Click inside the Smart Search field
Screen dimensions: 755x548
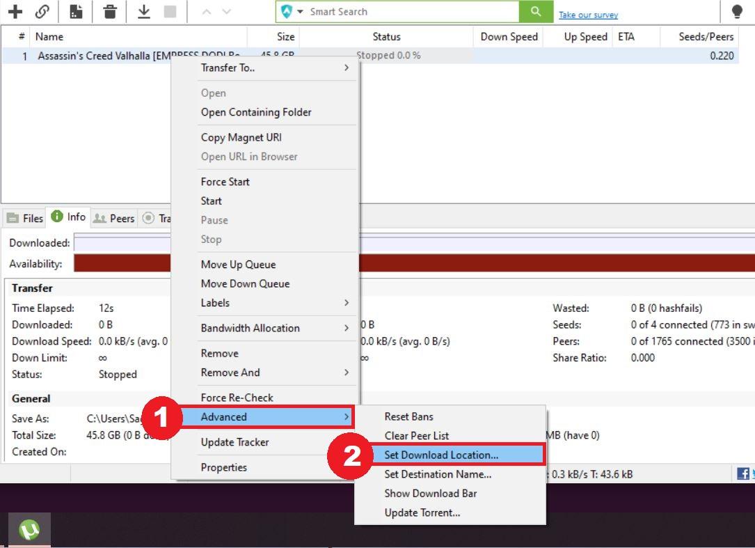point(412,12)
